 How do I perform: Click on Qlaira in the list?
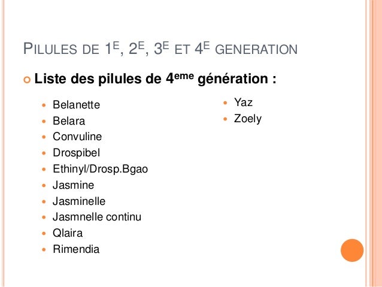point(68,233)
